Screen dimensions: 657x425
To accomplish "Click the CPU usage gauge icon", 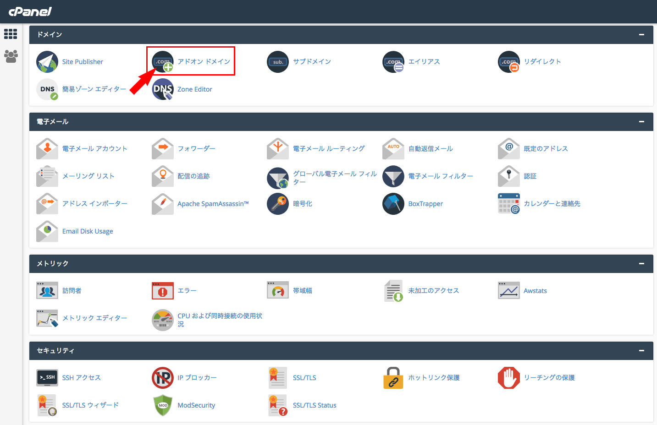I will [163, 320].
